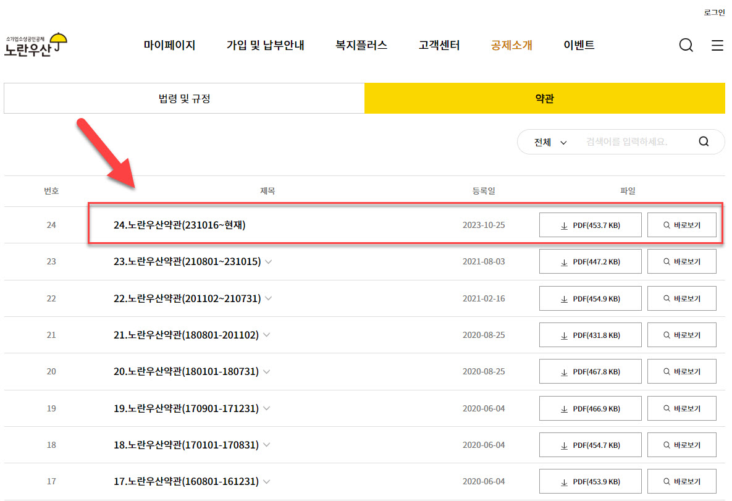This screenshot has width=732, height=501.
Task: Open the 고객센터 menu
Action: tap(439, 45)
